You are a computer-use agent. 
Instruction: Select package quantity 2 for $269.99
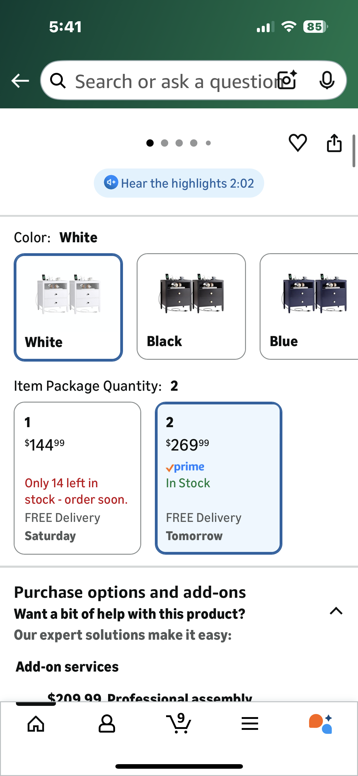(218, 478)
